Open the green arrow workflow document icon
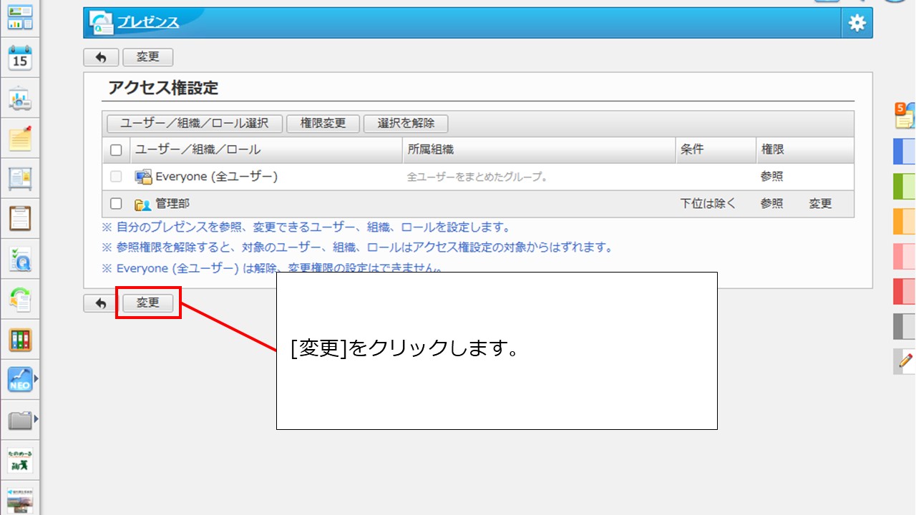The image size is (916, 515). tap(20, 299)
